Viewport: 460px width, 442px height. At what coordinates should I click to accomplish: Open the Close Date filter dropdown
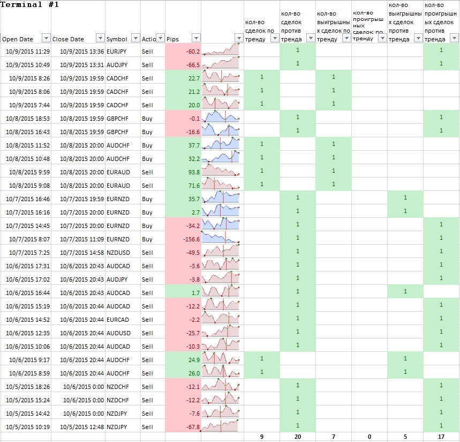100,38
